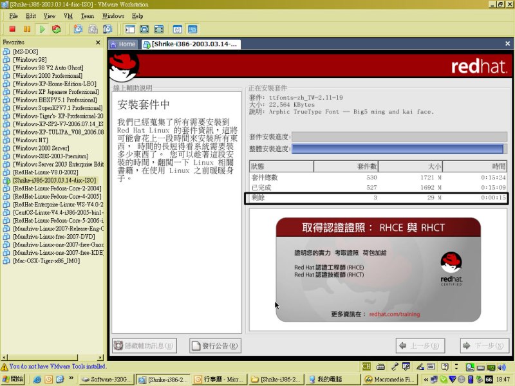Click the 下一步 (N) next button
The height and width of the screenshot is (386, 515).
[485, 345]
